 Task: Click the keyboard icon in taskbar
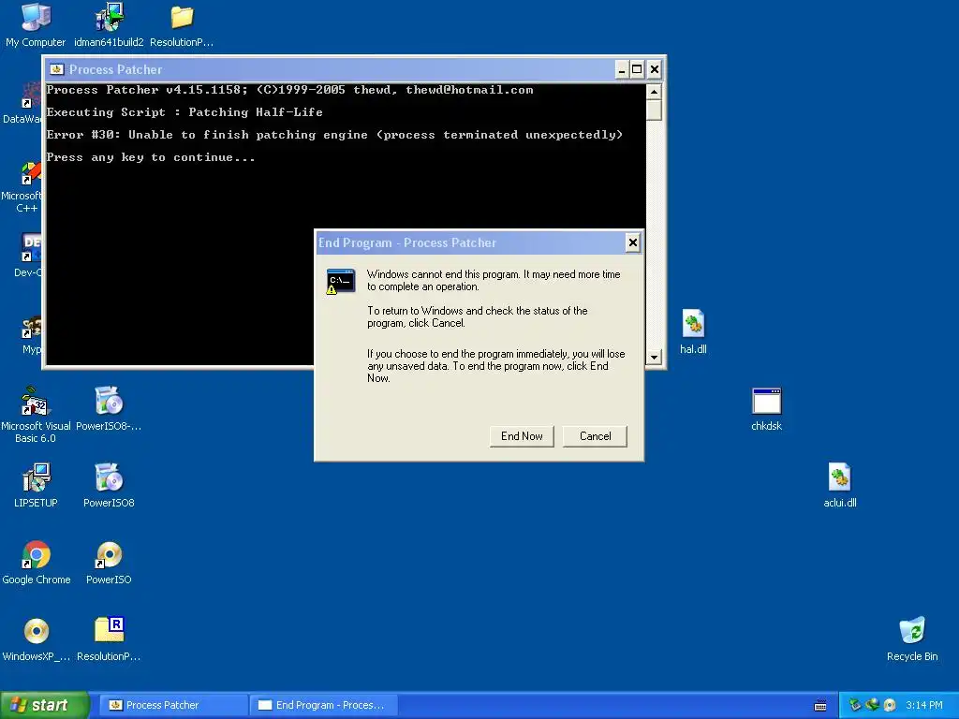[x=820, y=706]
